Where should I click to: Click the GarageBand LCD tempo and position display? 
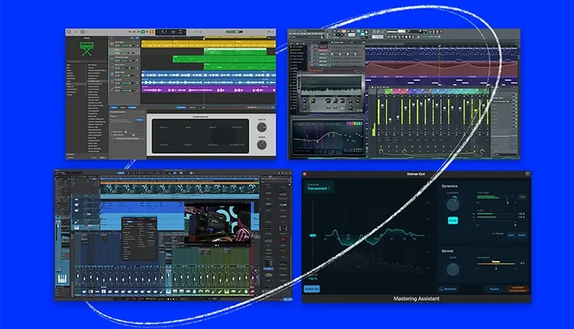tap(171, 32)
